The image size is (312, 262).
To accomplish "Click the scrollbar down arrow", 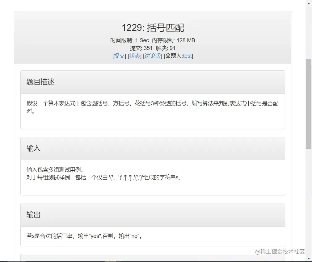I will coord(309,258).
